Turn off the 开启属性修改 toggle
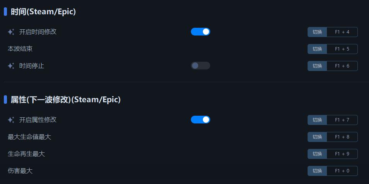Viewport: 369px width, 184px height. click(x=200, y=120)
